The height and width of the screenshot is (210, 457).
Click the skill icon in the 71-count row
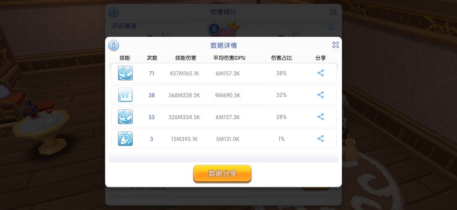[x=125, y=73]
